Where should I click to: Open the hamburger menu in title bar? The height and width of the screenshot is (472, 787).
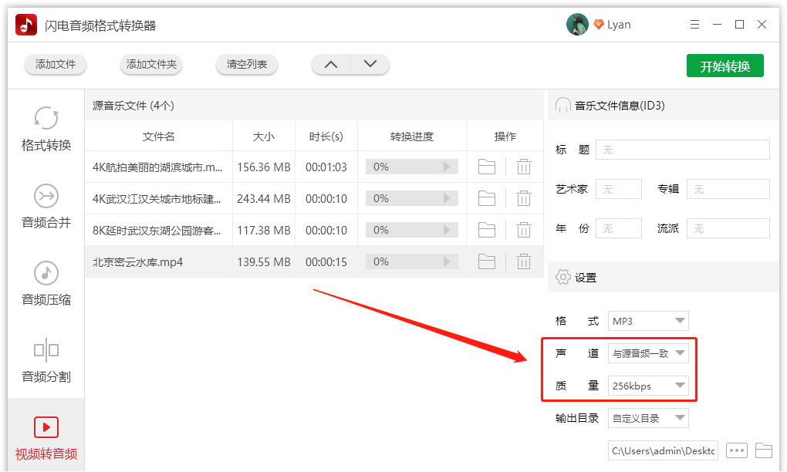(x=694, y=25)
